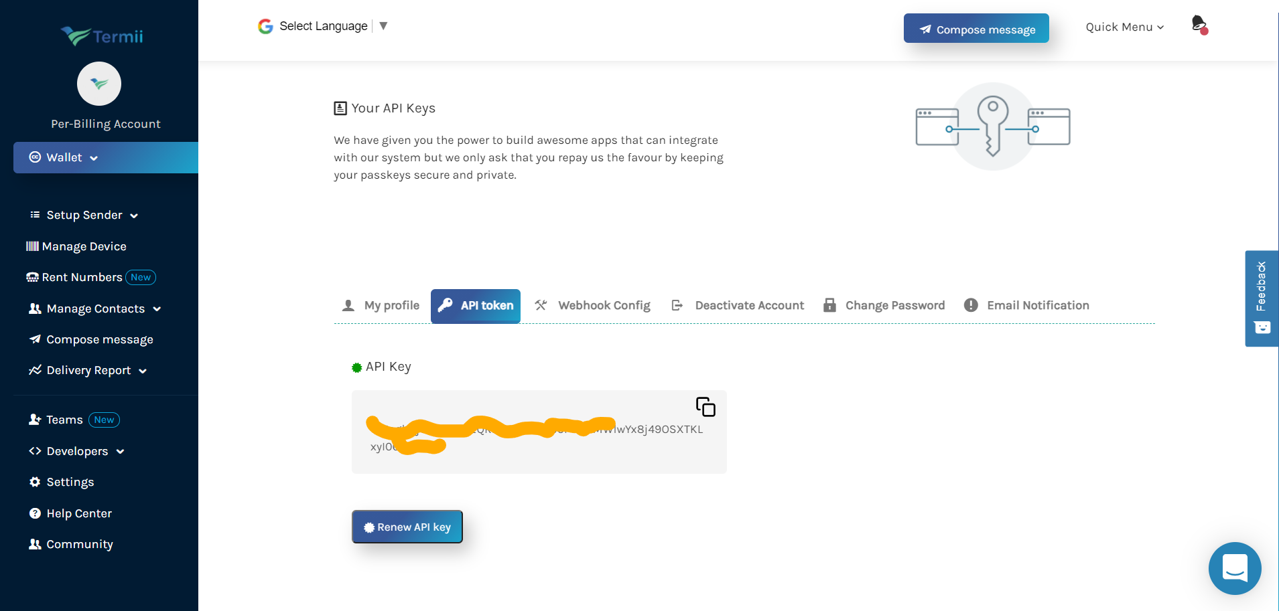Click the top Compose message button
Screen dimensions: 1279x611
click(976, 29)
